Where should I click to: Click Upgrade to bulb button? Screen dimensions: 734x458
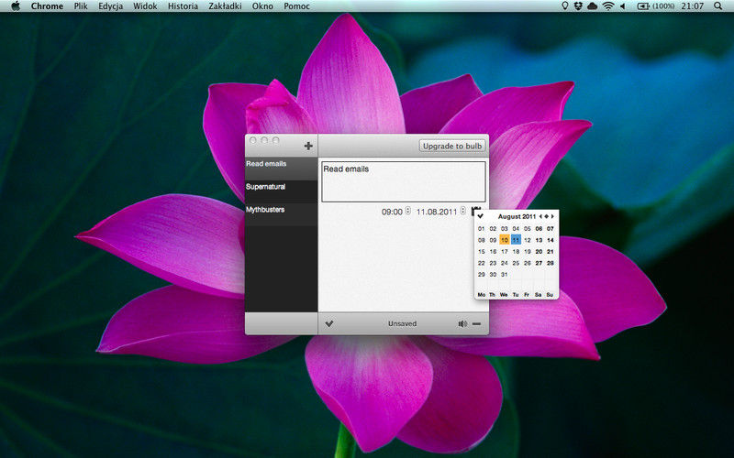pyautogui.click(x=452, y=146)
